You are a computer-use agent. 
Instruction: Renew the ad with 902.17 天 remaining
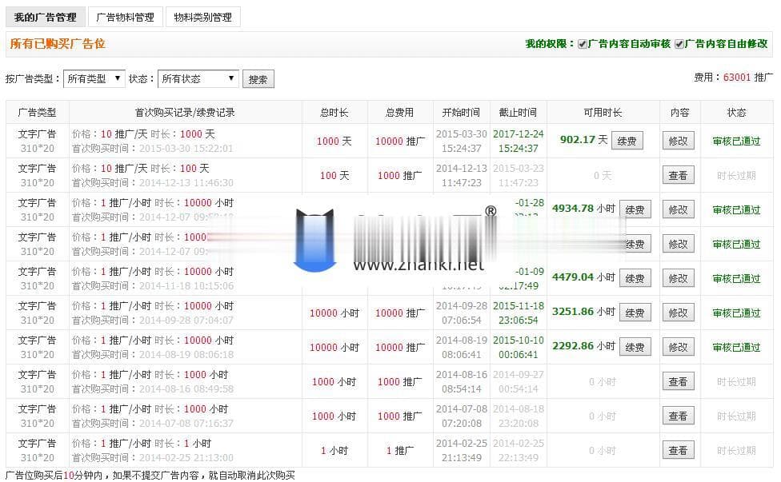pos(627,141)
